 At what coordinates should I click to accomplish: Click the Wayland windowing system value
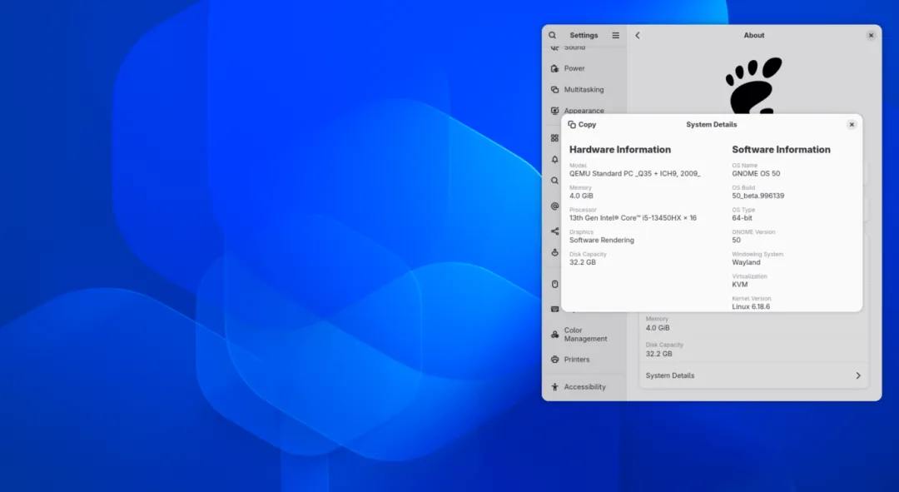tap(746, 262)
